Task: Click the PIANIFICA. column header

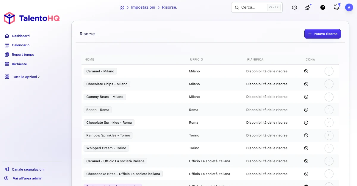Action: 256,60
